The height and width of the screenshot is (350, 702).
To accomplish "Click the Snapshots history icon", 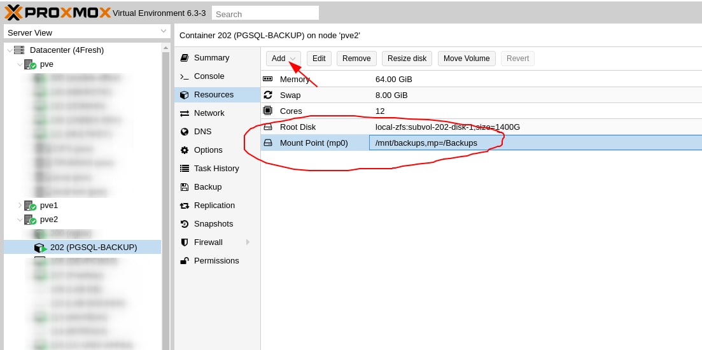I will (x=184, y=224).
